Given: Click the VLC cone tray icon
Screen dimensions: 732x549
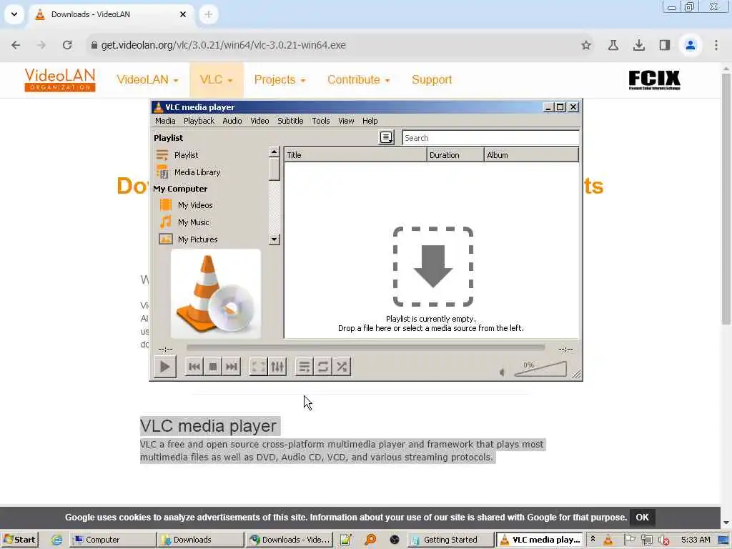Looking at the screenshot, I should coord(608,540).
